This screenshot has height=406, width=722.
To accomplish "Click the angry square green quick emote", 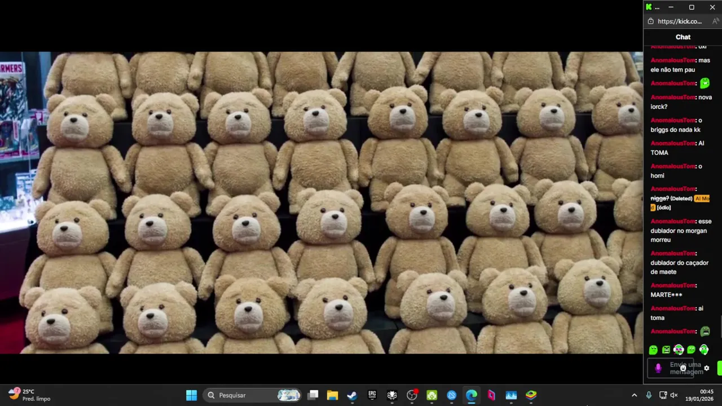I will (x=666, y=350).
